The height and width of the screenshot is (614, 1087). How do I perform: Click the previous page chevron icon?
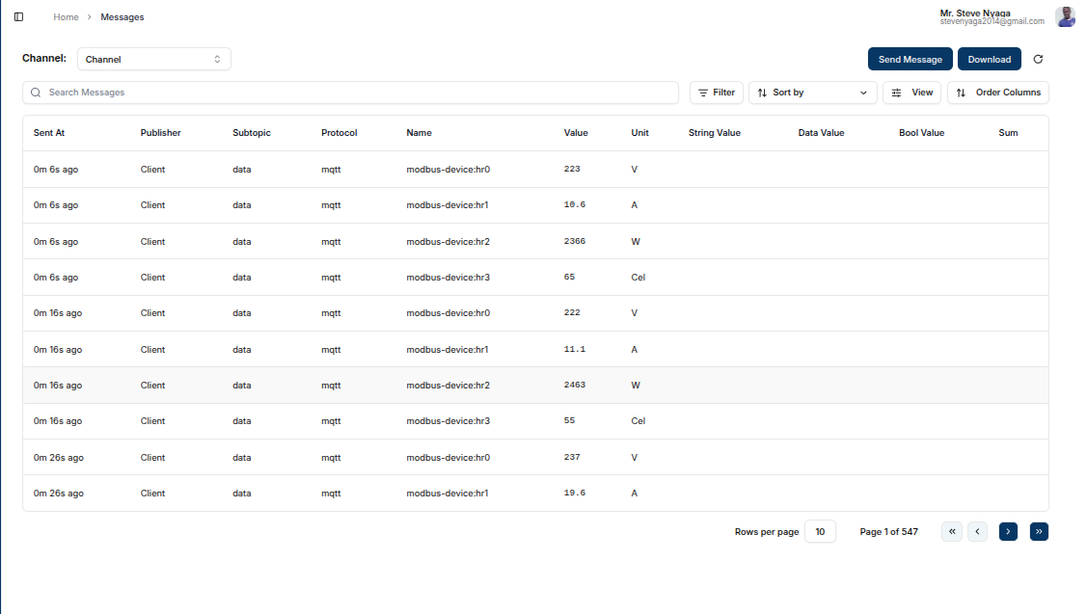[x=977, y=531]
